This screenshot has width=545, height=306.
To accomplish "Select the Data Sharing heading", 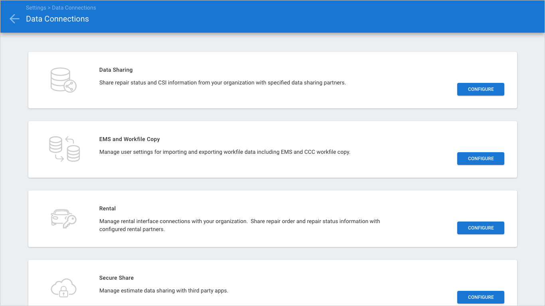I will pos(116,70).
